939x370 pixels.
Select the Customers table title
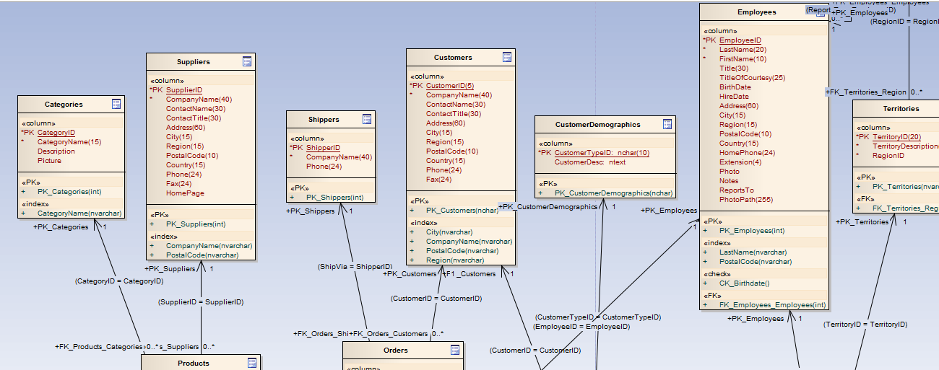pyautogui.click(x=453, y=58)
